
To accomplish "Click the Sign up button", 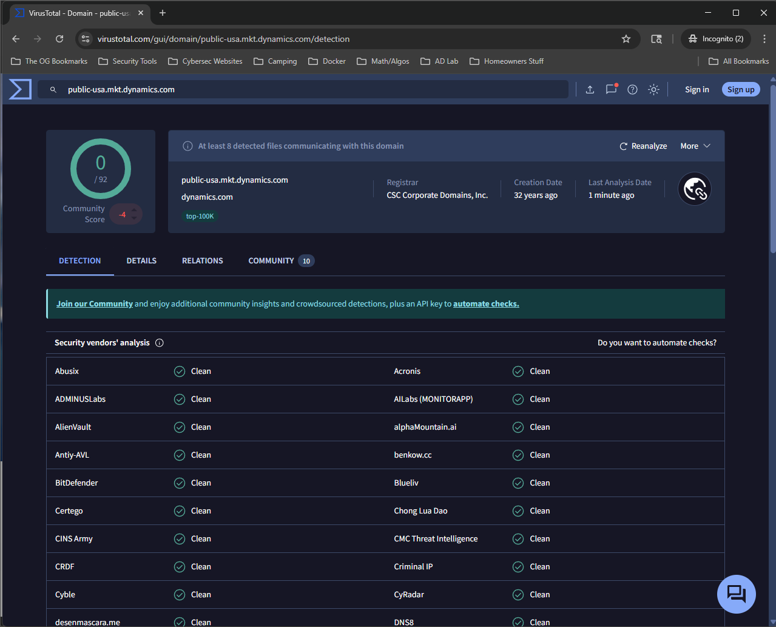I will tap(740, 89).
